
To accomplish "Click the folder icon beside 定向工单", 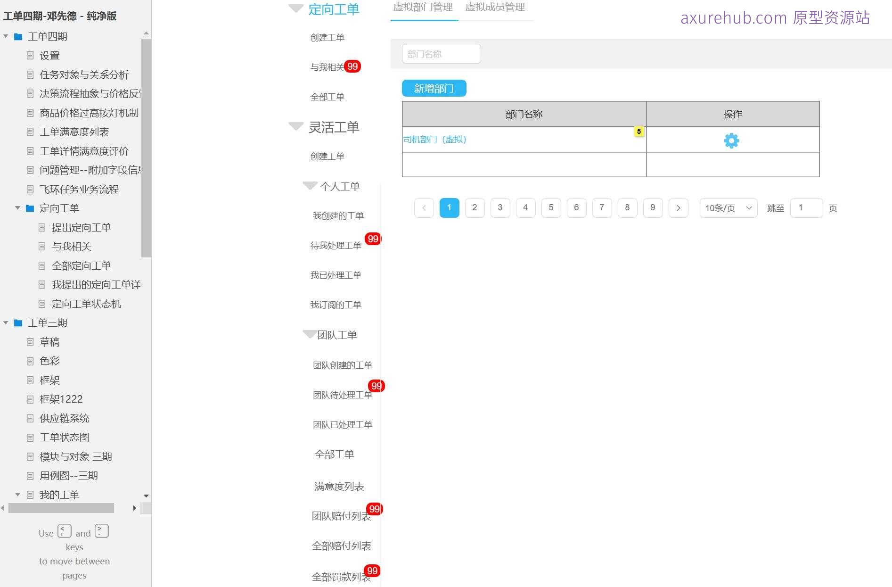I will point(29,208).
